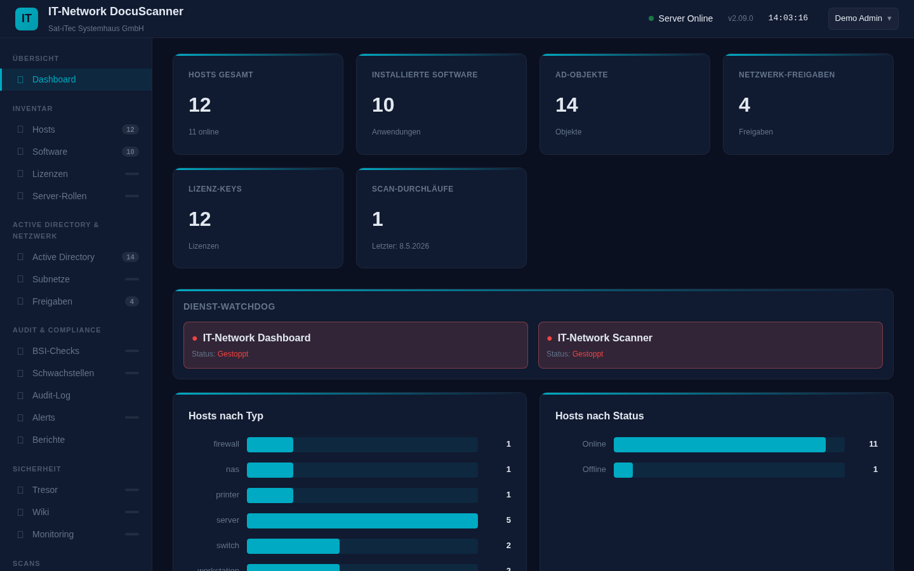914x571 pixels.
Task: Go to Freigaben page
Action: point(76,301)
